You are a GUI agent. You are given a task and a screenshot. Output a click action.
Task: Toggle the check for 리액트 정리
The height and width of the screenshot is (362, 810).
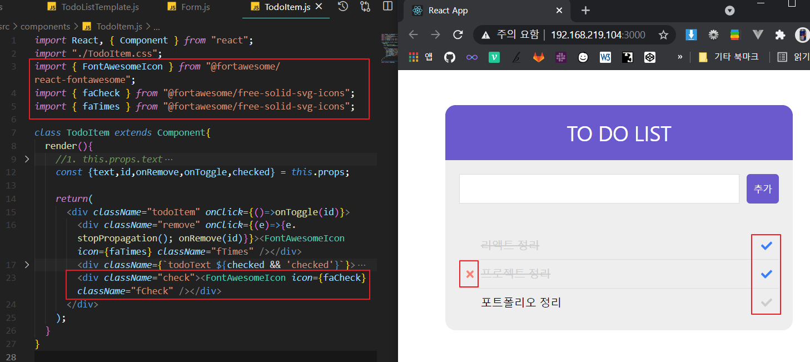coord(767,245)
